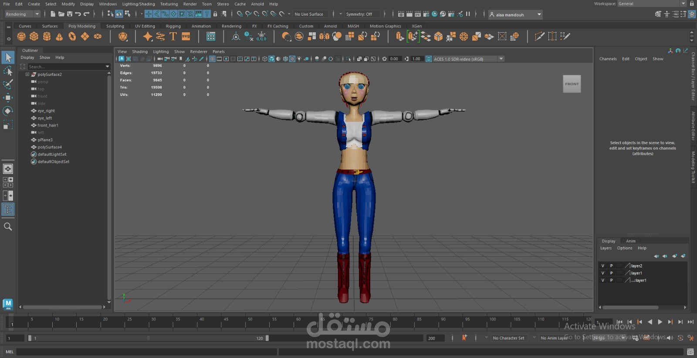The width and height of the screenshot is (697, 358).
Task: Switch to the Anim layer tab
Action: pyautogui.click(x=631, y=241)
